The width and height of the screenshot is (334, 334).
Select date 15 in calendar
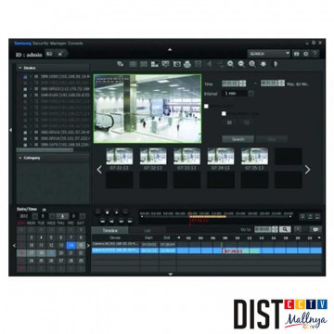(81, 245)
